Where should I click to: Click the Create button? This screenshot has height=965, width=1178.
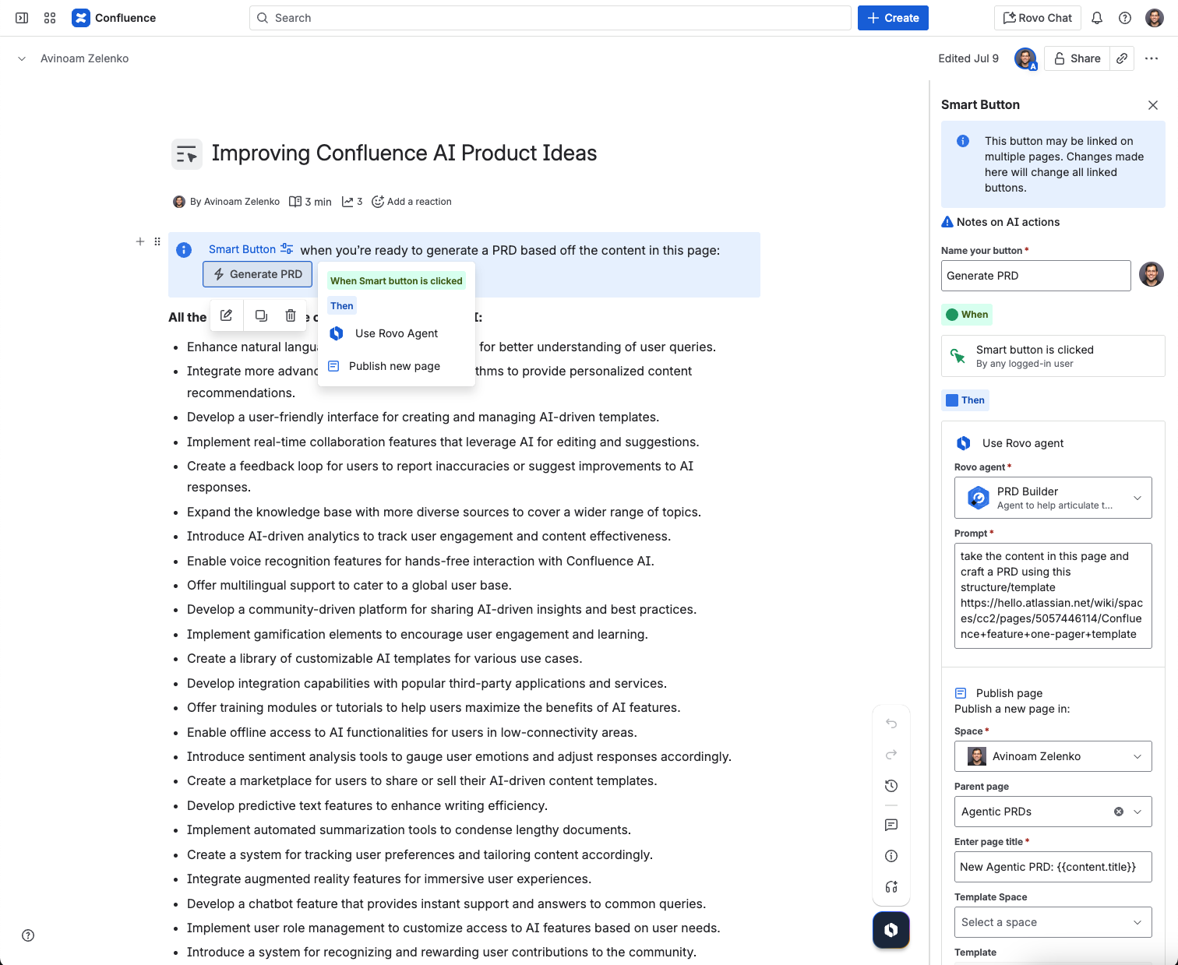click(x=893, y=18)
